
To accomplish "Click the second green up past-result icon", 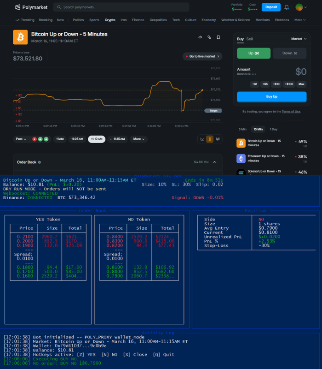I will click(46, 139).
